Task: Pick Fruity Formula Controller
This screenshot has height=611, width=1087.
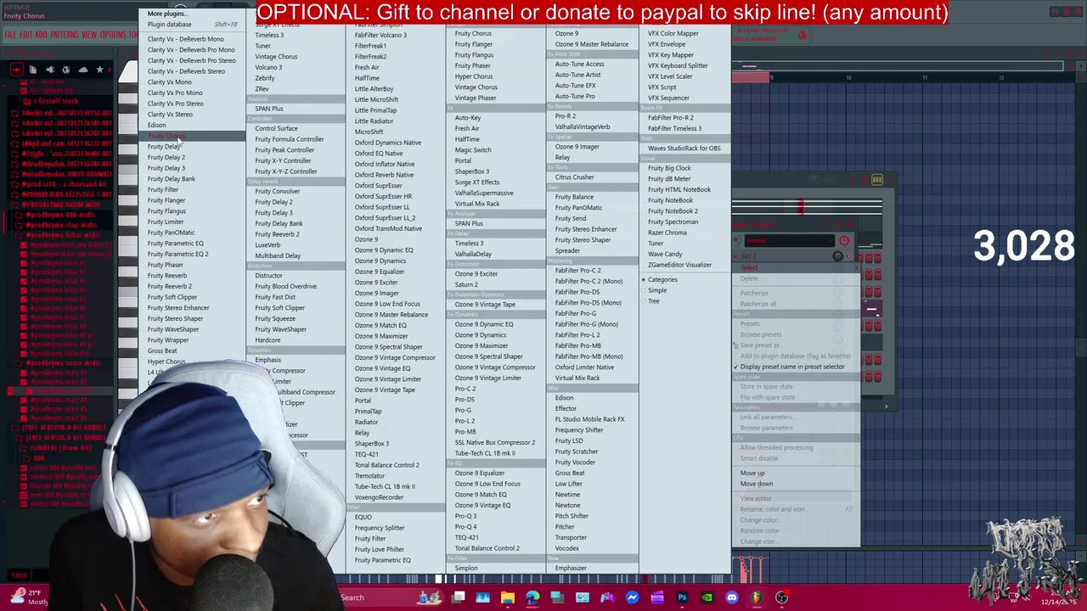Action: pyautogui.click(x=290, y=139)
